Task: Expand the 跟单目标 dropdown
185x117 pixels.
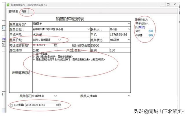Action: click(89, 29)
